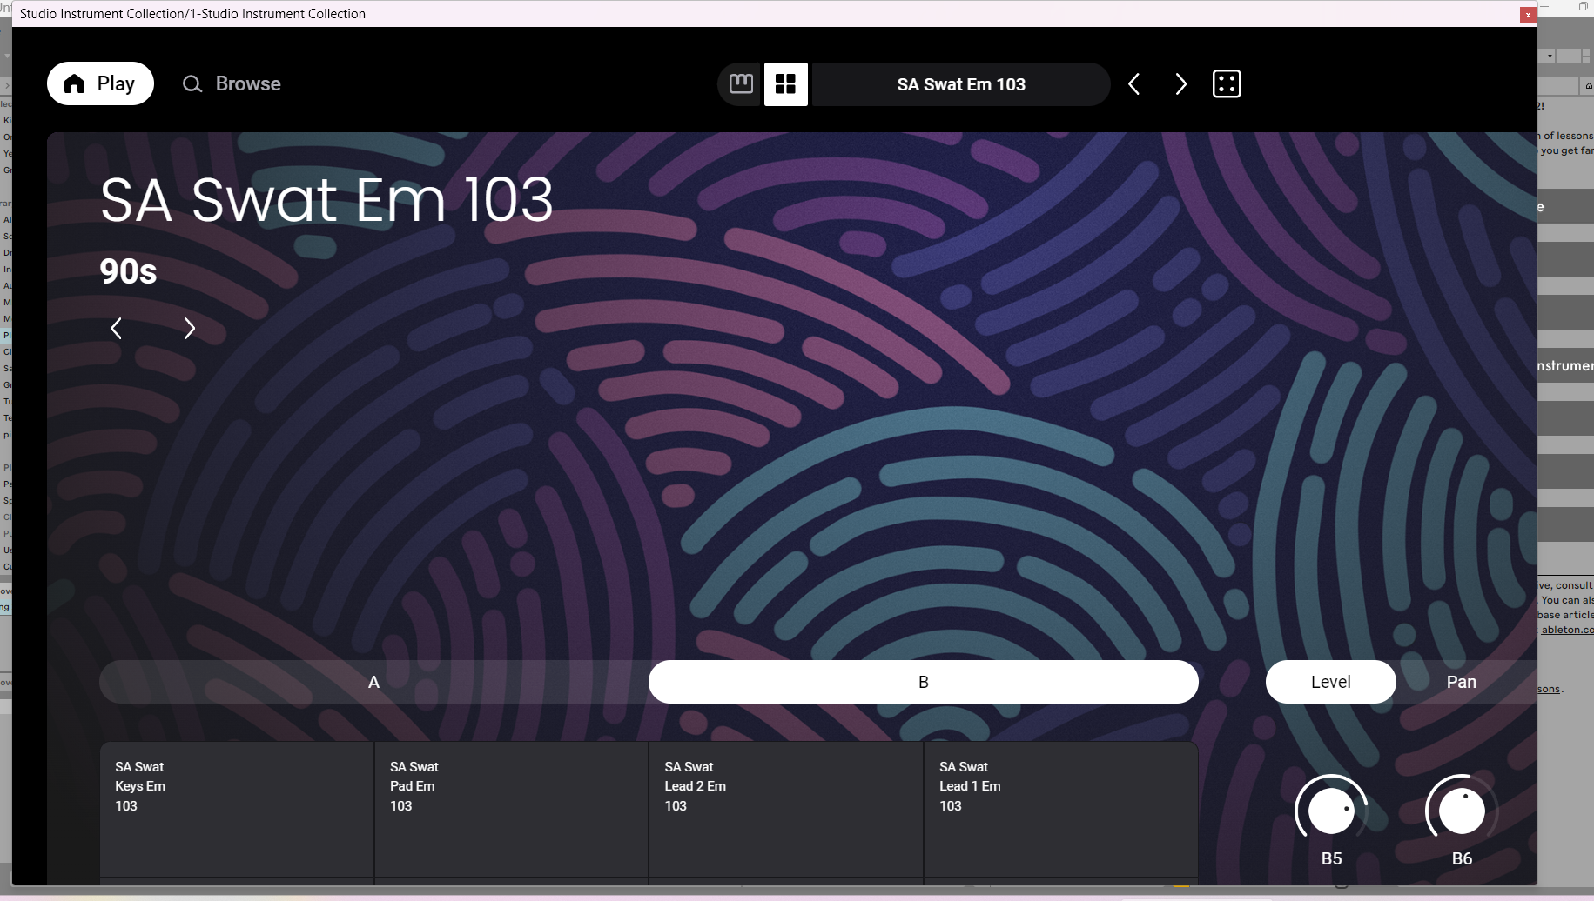1594x901 pixels.
Task: Click the Browse magnifier icon
Action: coord(192,84)
